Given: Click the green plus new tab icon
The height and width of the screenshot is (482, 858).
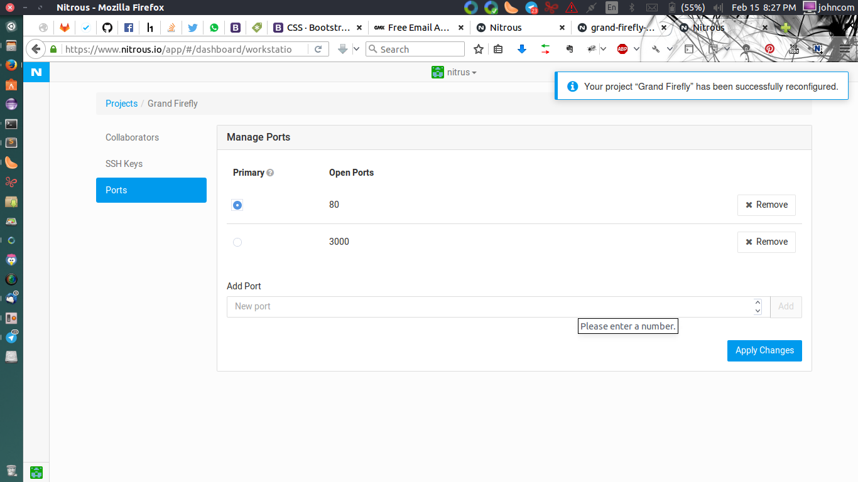Looking at the screenshot, I should (786, 28).
